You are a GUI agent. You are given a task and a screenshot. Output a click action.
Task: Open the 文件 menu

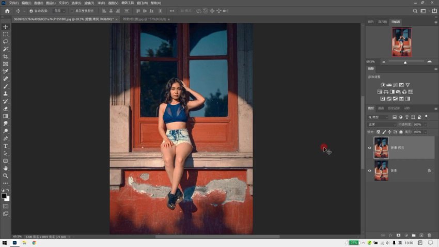13,3
